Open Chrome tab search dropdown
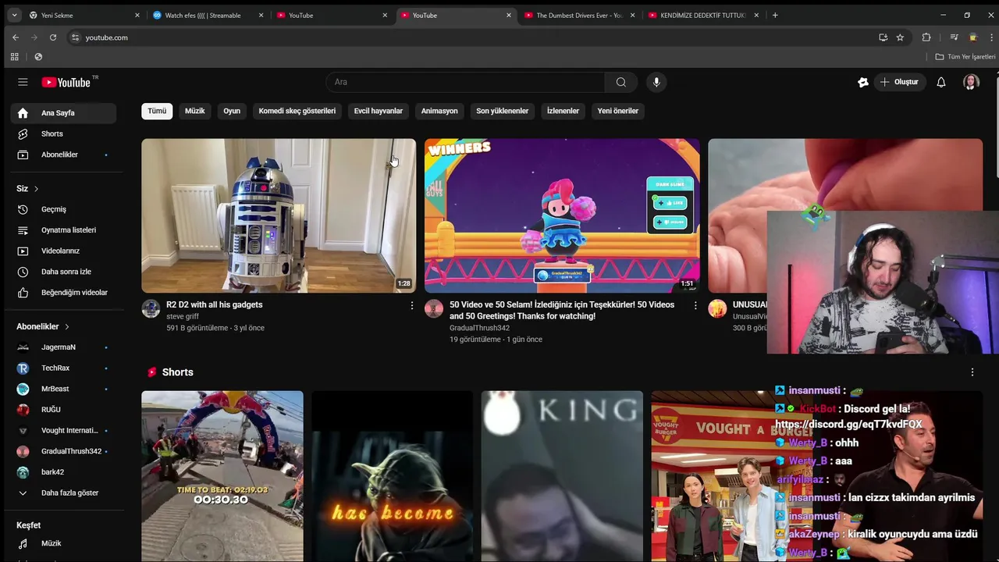Screen dimensions: 999x562 click(14, 15)
